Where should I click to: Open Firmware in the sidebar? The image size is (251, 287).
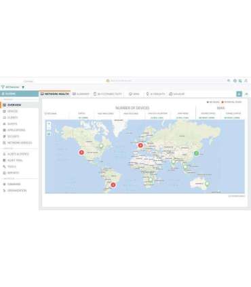coord(14,184)
